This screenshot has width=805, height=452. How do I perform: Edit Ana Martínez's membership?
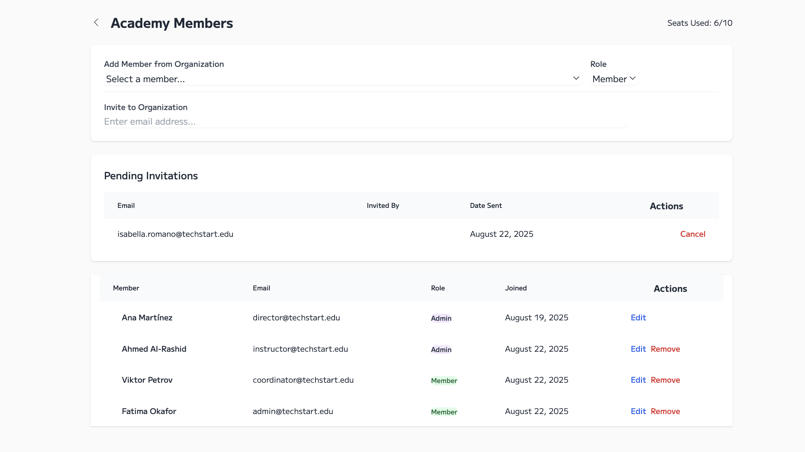638,318
